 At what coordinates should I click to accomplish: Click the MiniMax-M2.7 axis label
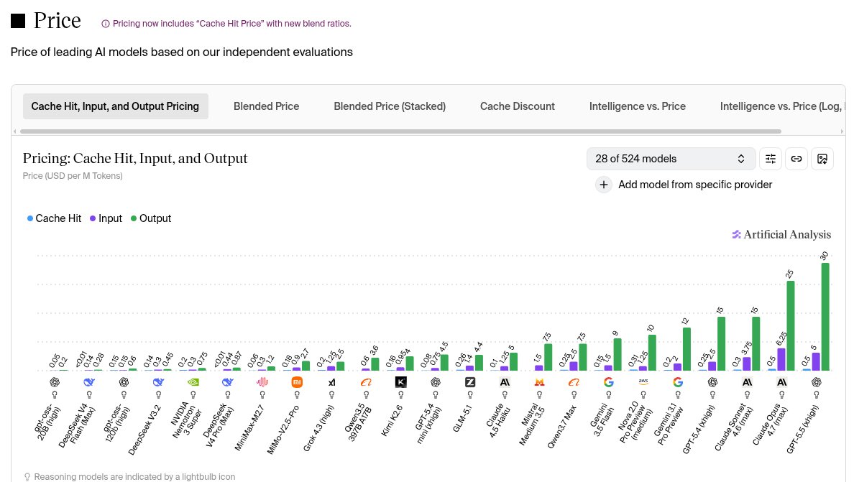click(249, 427)
